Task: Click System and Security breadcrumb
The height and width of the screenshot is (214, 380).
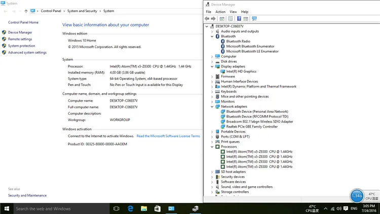Action: [x=82, y=11]
